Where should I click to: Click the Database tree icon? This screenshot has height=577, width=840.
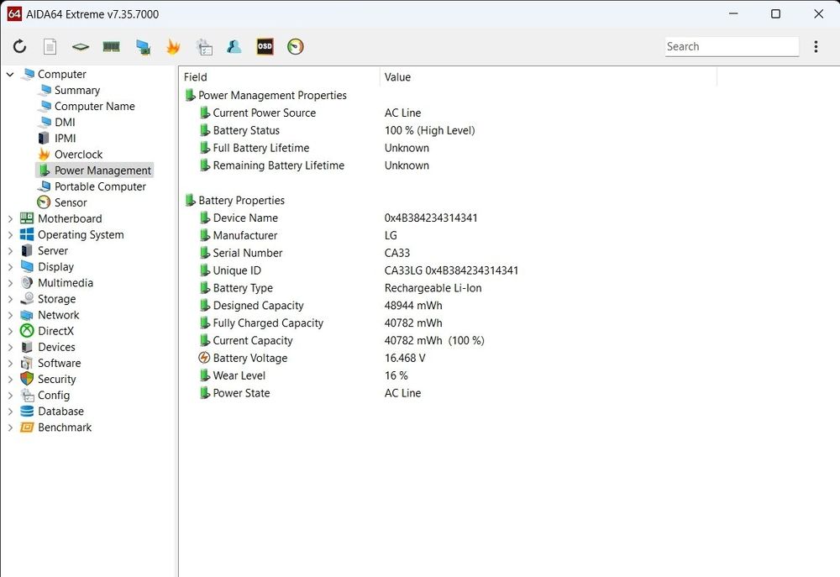(27, 412)
